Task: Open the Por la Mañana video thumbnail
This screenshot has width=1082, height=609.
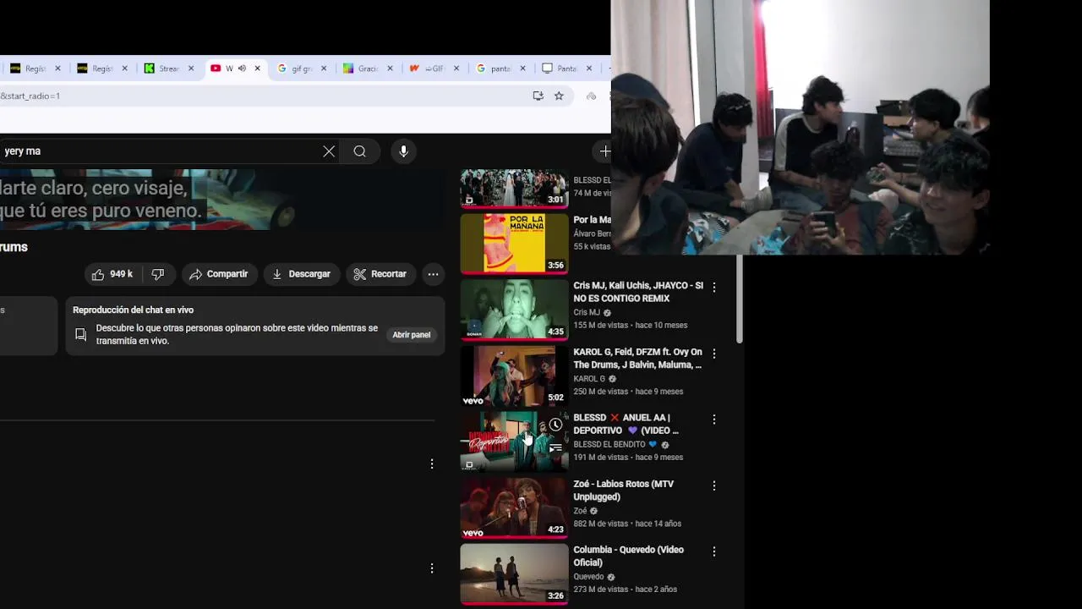Action: [x=514, y=244]
